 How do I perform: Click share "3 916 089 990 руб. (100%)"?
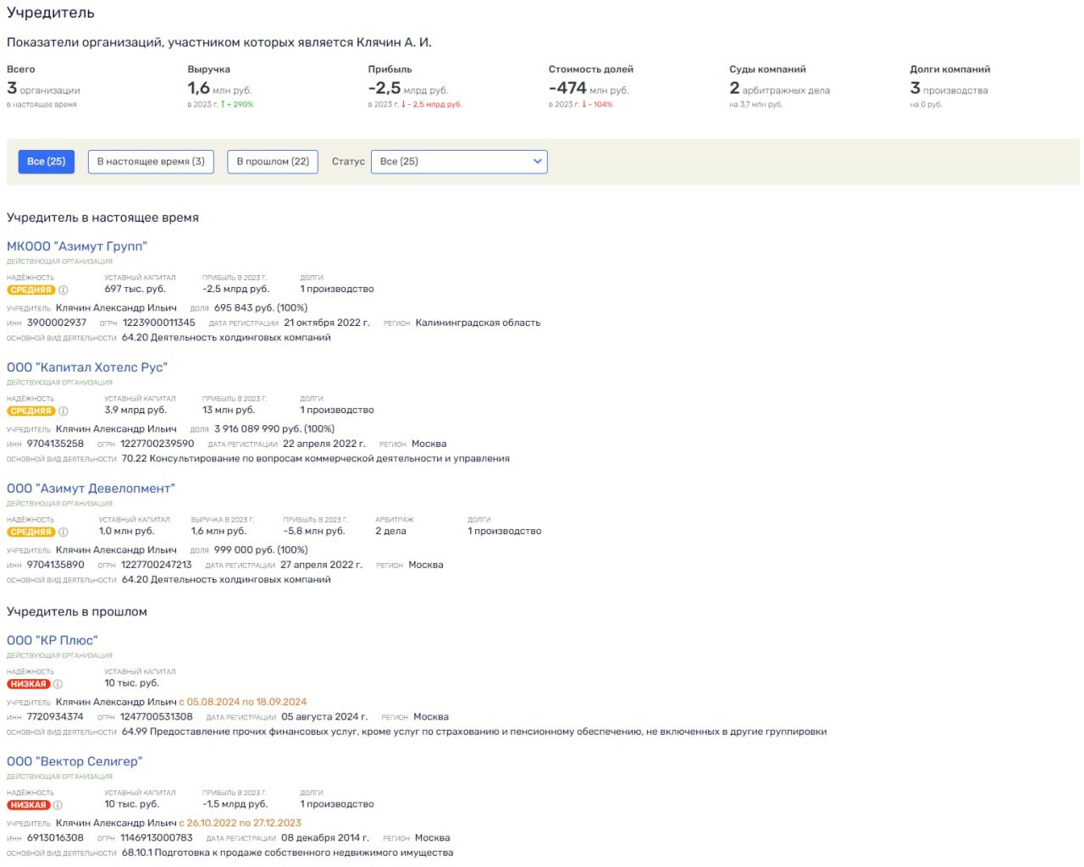[274, 428]
